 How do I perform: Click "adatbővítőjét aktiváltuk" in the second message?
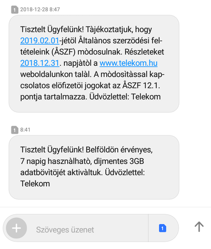[x=61, y=173]
